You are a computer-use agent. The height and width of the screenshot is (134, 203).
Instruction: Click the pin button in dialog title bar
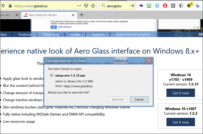[125, 60]
